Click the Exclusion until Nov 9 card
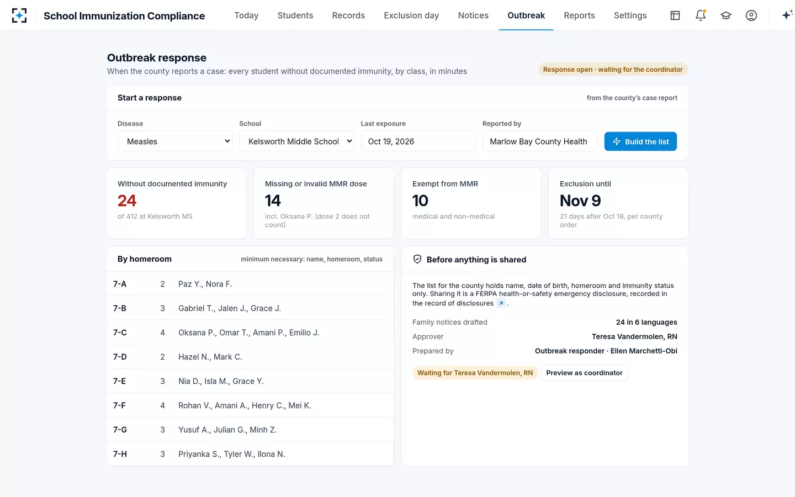This screenshot has height=497, width=795. 618,203
